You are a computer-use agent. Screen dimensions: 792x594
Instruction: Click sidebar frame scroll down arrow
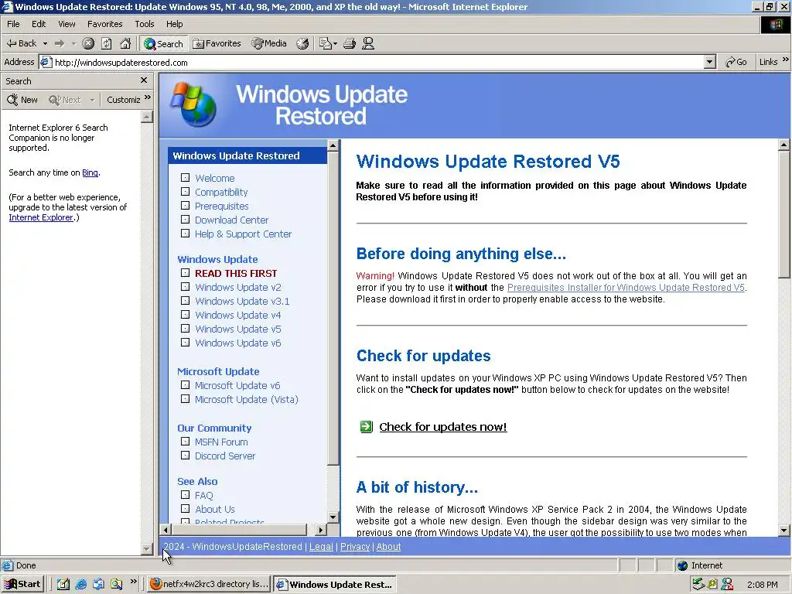333,517
